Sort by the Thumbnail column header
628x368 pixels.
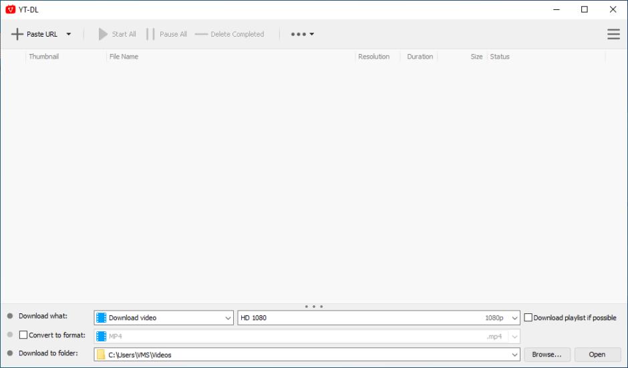click(x=43, y=57)
